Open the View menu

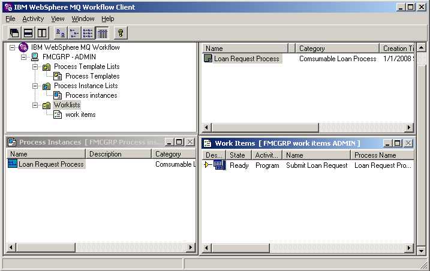tap(58, 19)
